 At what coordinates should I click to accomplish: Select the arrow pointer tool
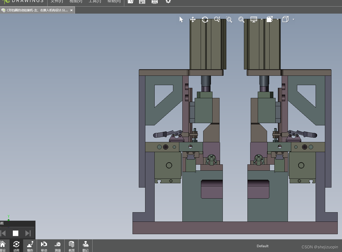click(x=181, y=20)
